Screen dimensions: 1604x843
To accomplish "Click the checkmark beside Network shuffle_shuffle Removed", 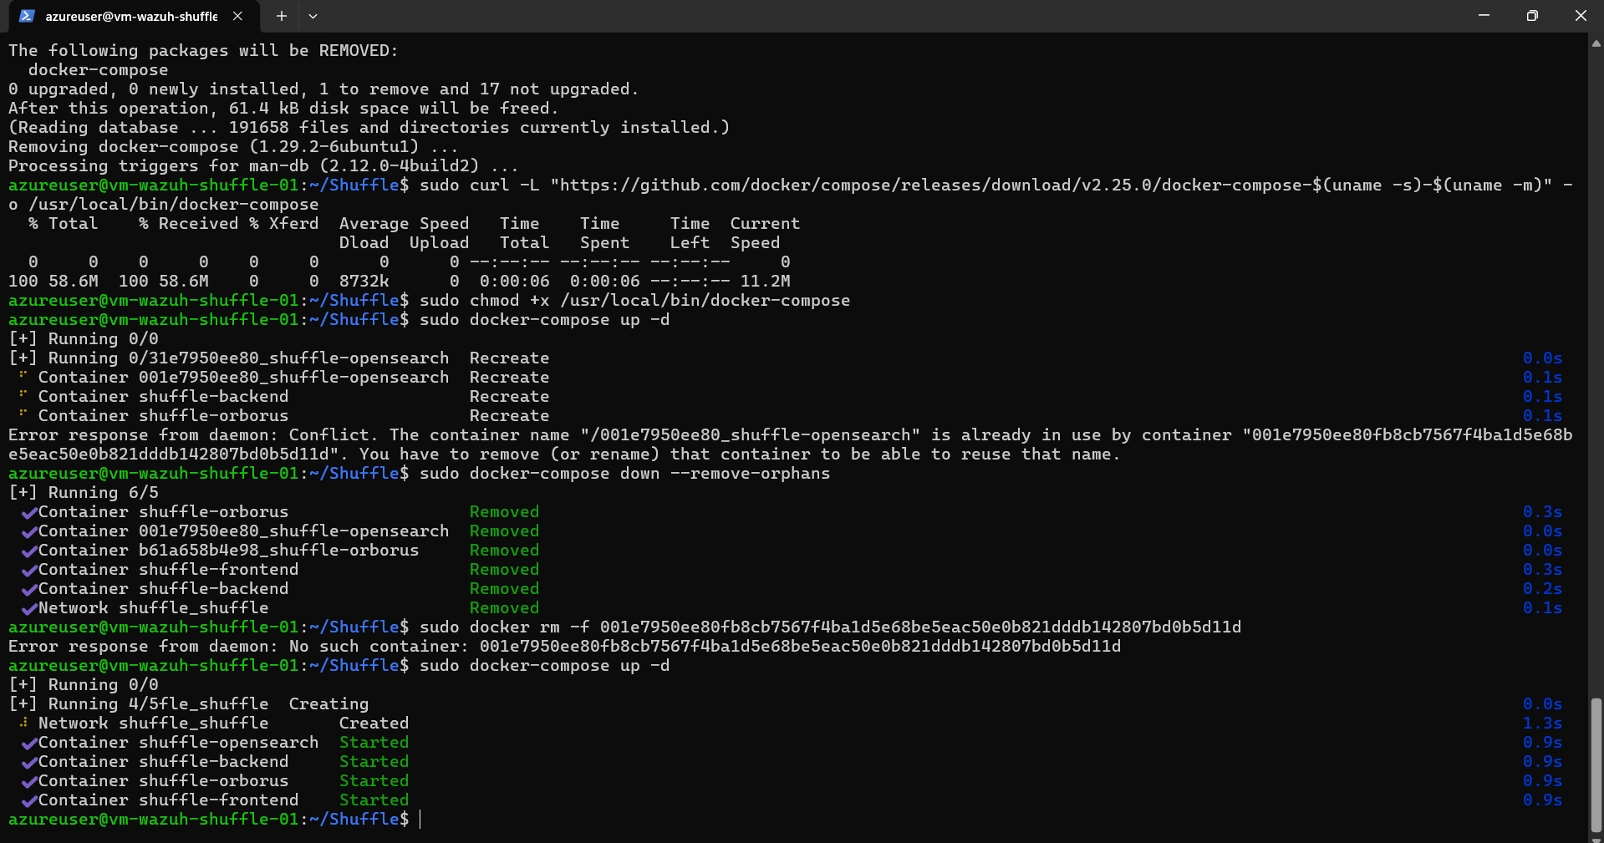I will (29, 608).
